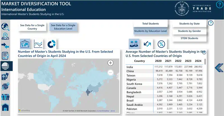The height and width of the screenshot is (116, 224).
Task: Switch to the Students by State tab
Action: click(189, 24)
